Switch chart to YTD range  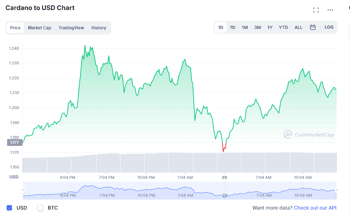(x=283, y=27)
